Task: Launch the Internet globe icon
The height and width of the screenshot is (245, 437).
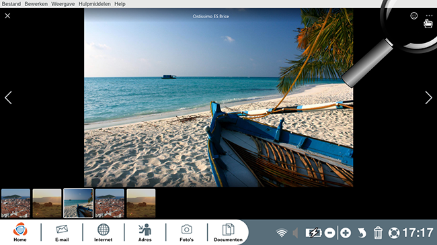Action: tap(103, 232)
